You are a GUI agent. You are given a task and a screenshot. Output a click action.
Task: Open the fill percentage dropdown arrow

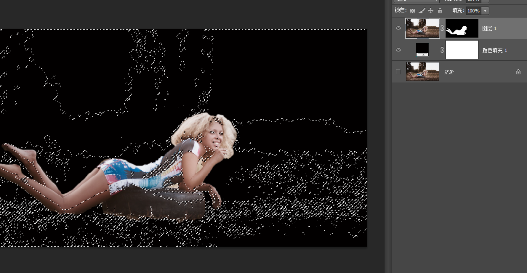click(x=485, y=11)
